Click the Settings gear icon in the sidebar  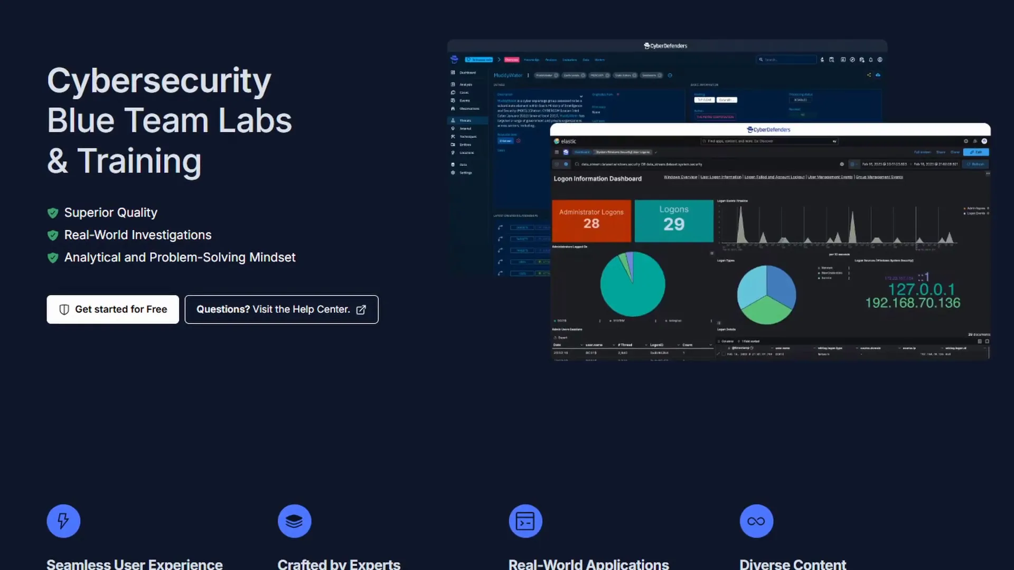pos(453,173)
